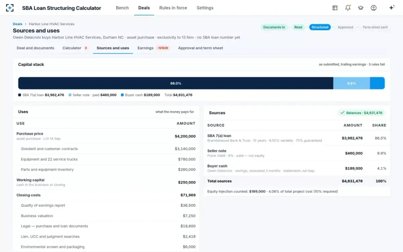This screenshot has height=252, width=403.
Task: Select the Documents in stage
Action: coord(274,27)
